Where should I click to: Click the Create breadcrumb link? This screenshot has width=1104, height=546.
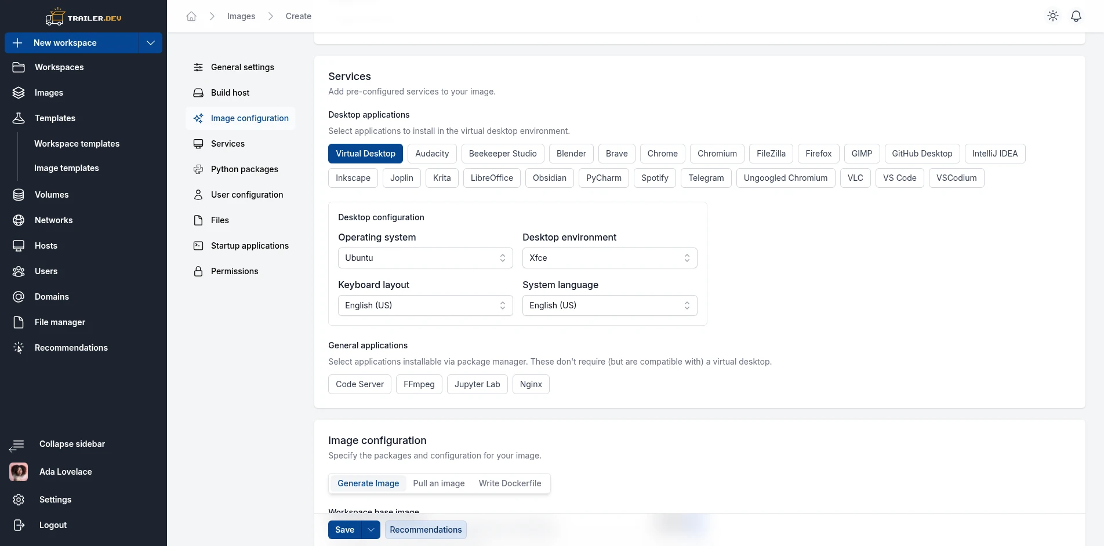click(298, 16)
